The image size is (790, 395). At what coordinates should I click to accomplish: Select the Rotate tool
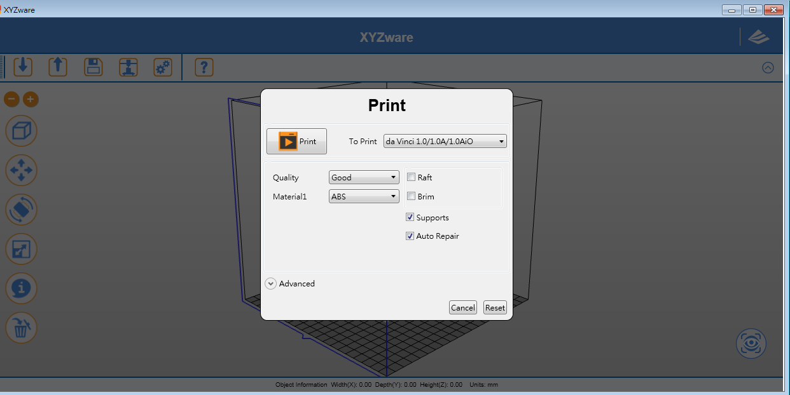point(21,210)
